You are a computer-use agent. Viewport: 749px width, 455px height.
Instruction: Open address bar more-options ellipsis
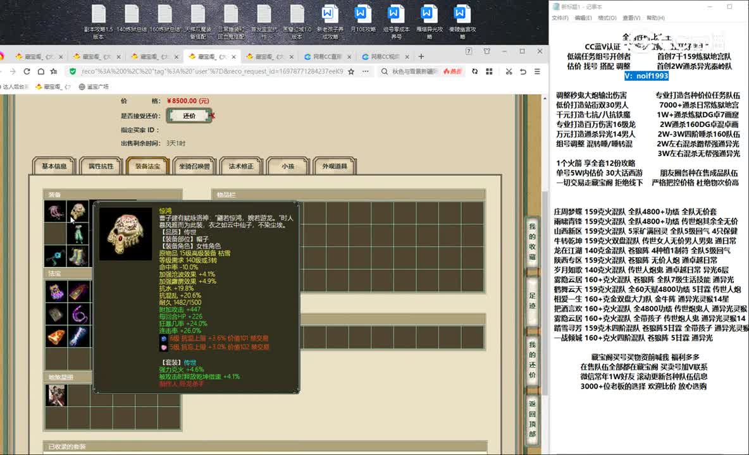366,71
